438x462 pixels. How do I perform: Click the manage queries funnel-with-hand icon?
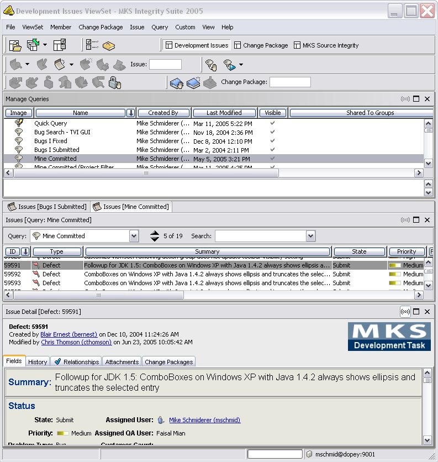click(211, 65)
